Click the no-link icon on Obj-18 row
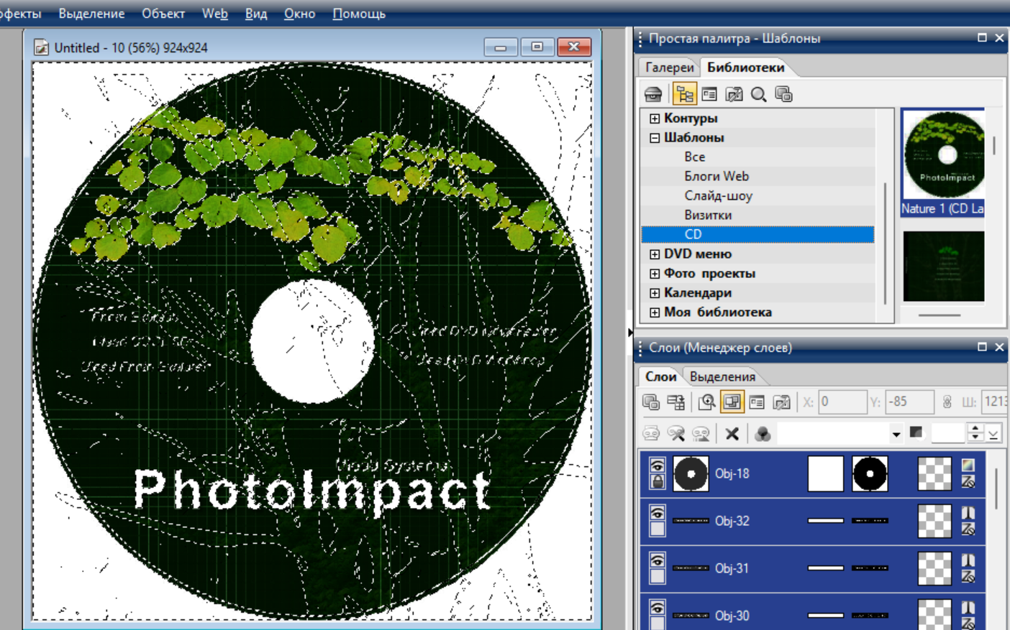The height and width of the screenshot is (630, 1010). pyautogui.click(x=968, y=482)
